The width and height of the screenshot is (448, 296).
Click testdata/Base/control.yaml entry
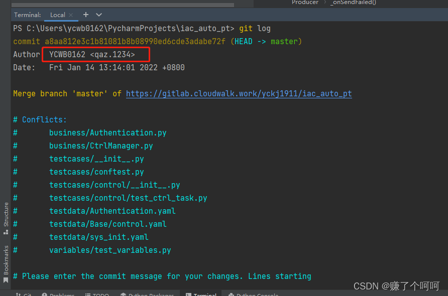pyautogui.click(x=107, y=224)
